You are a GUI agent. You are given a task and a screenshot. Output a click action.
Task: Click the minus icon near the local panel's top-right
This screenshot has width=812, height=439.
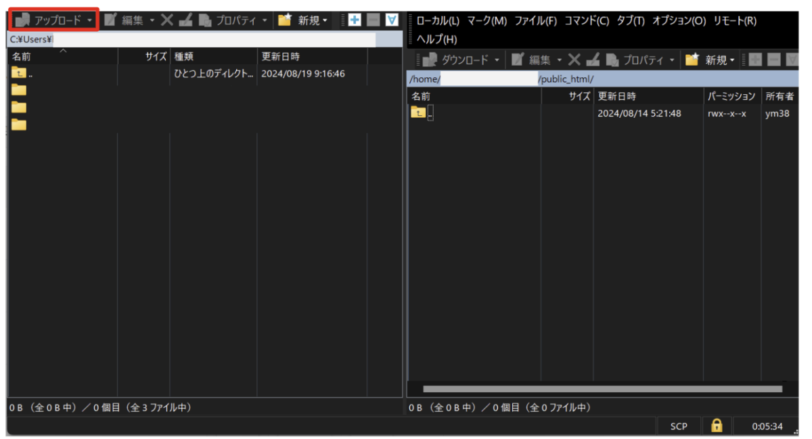[373, 20]
